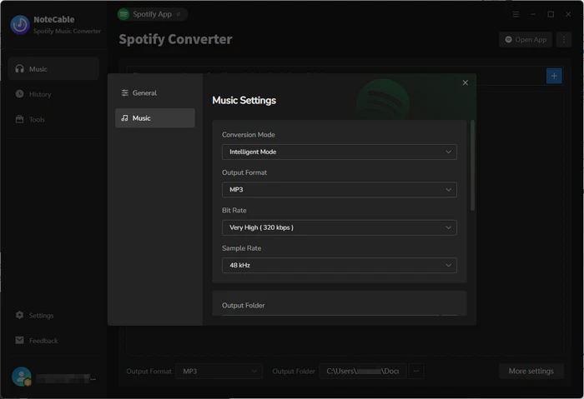Open Feedback in the sidebar
The width and height of the screenshot is (584, 399).
click(x=53, y=341)
